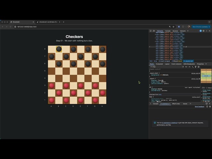Click AI assistance info icon near Send feedback
Image resolution: width=212 pixels, height=159 pixels.
[207, 107]
